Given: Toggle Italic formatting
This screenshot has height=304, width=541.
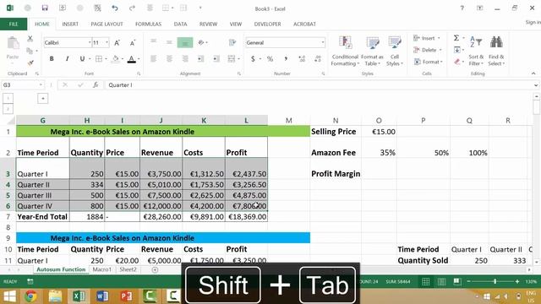Looking at the screenshot, I should pyautogui.click(x=67, y=59).
